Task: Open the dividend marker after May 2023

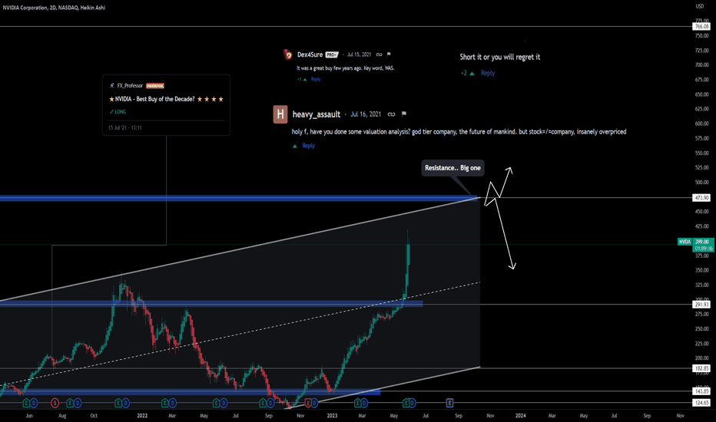Action: [x=413, y=403]
